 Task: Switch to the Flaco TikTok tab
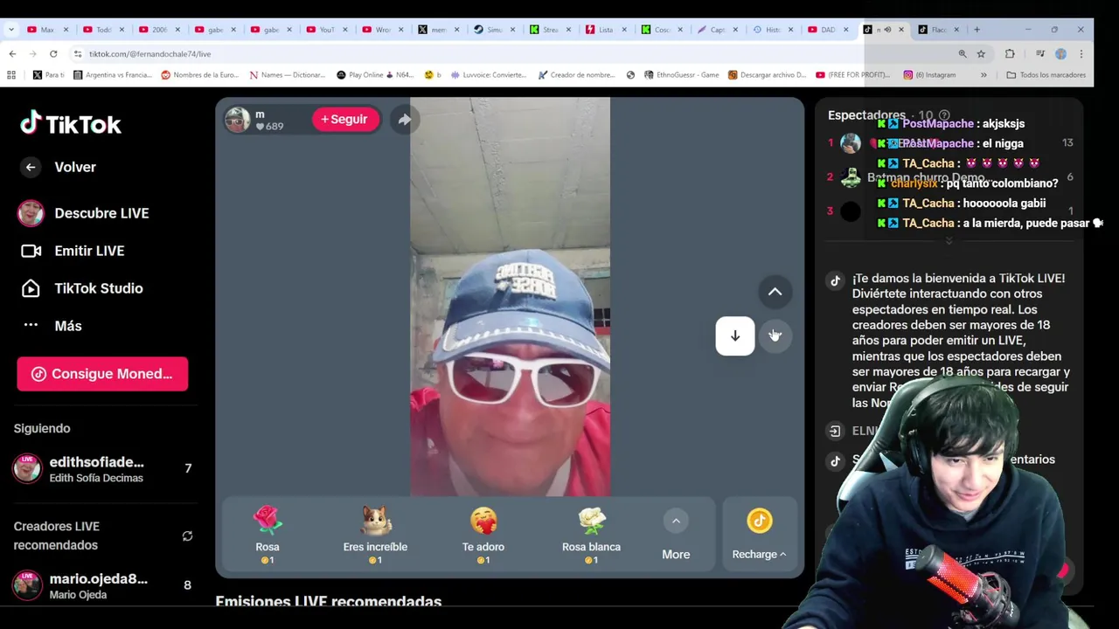[938, 30]
